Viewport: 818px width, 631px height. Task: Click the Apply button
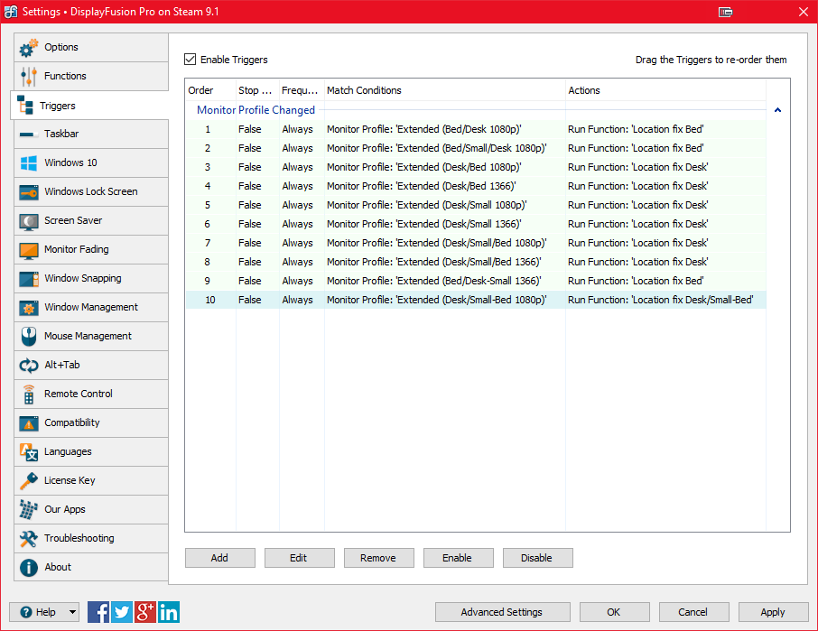pos(772,612)
